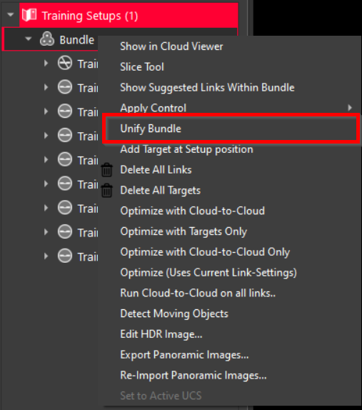Click the first setup's scanner icon
The image size is (362, 410).
(x=65, y=63)
